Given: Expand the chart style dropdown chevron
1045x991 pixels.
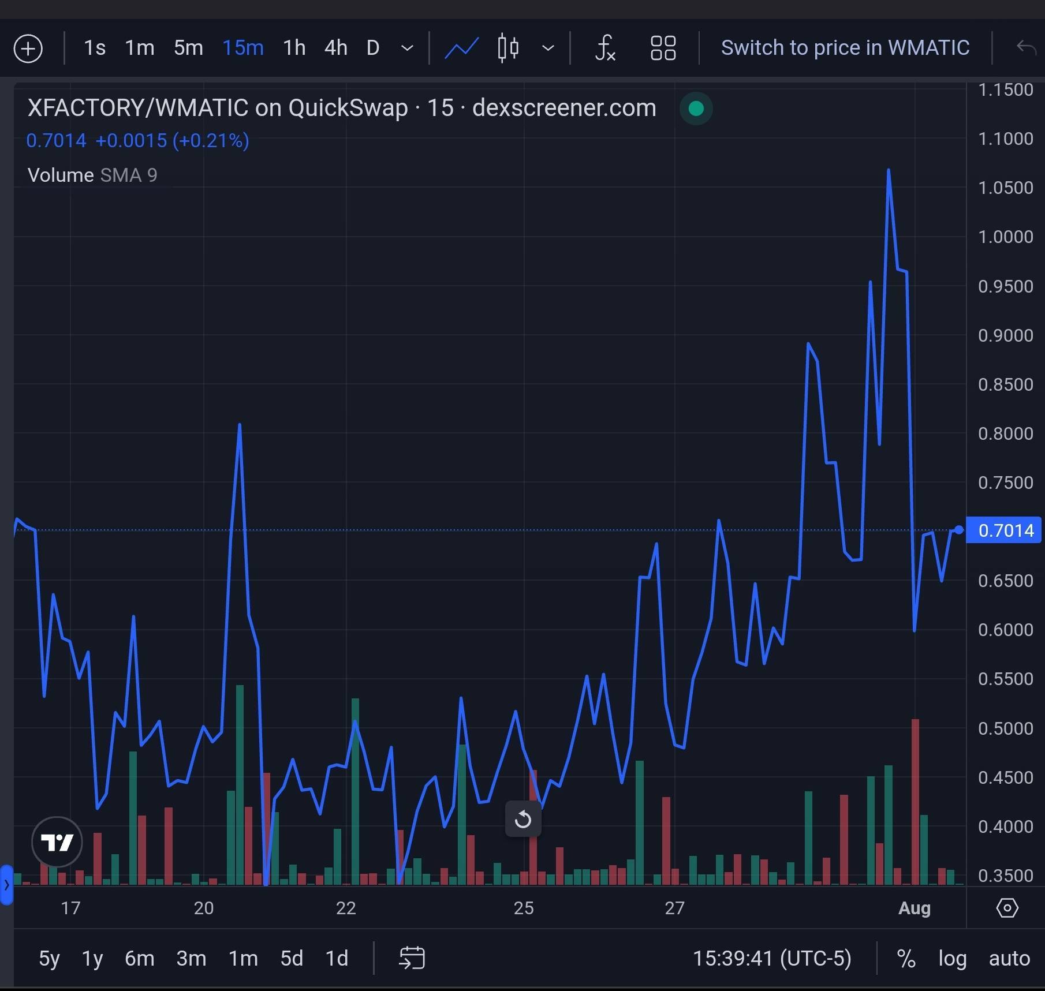Looking at the screenshot, I should click(548, 48).
